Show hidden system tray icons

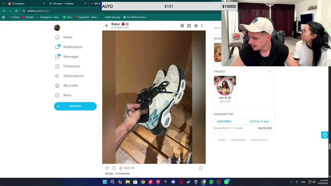(x=291, y=182)
